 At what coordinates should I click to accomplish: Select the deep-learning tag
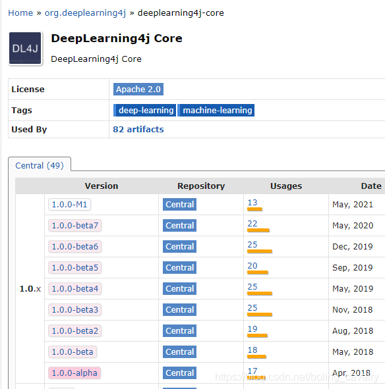(144, 110)
